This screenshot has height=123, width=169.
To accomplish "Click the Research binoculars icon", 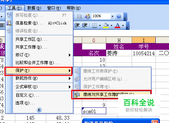I will click(x=9, y=23).
